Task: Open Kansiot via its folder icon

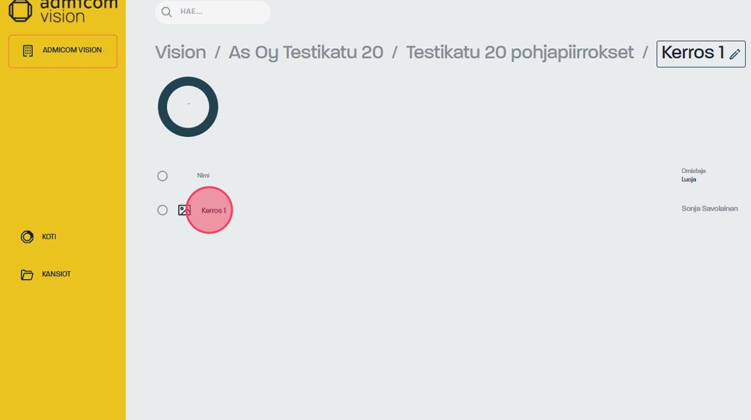Action: [27, 274]
